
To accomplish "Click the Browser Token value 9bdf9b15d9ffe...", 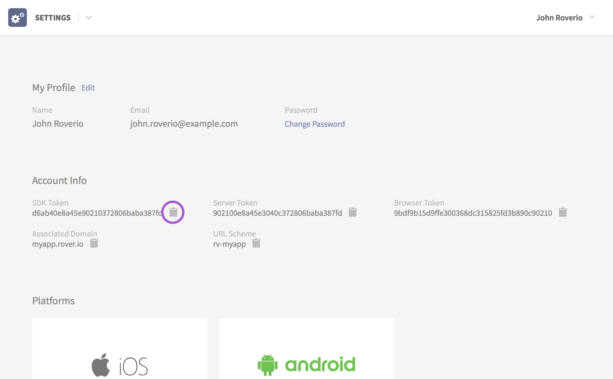I will point(473,213).
